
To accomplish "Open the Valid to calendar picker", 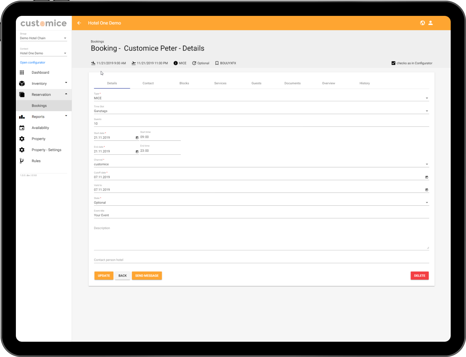I will 427,190.
